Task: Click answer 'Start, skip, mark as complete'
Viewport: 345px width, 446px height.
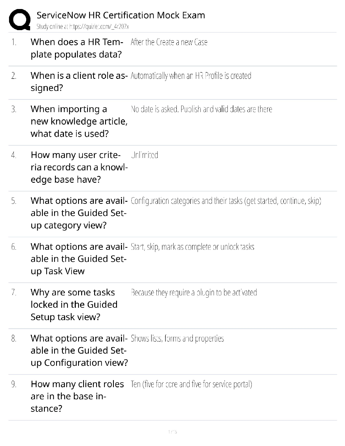Action: [193, 247]
